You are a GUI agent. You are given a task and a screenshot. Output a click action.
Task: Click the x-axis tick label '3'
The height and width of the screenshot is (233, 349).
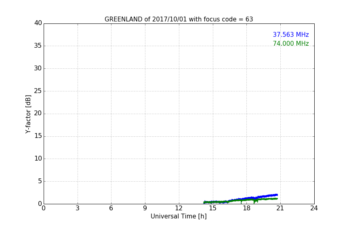(78, 208)
